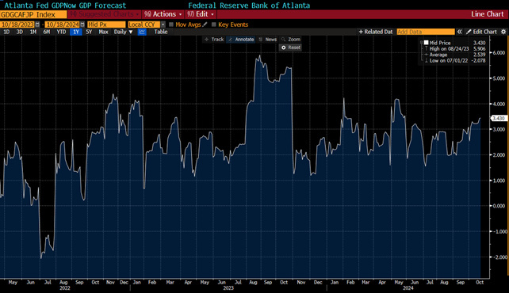Open the end date calendar picker
The width and height of the screenshot is (509, 293).
click(x=82, y=25)
